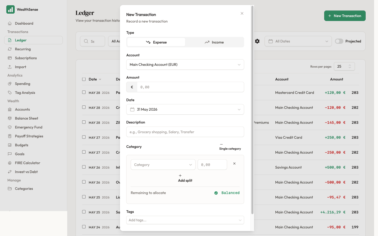Click the WealthSense logo icon
The height and width of the screenshot is (236, 378).
pos(10,9)
